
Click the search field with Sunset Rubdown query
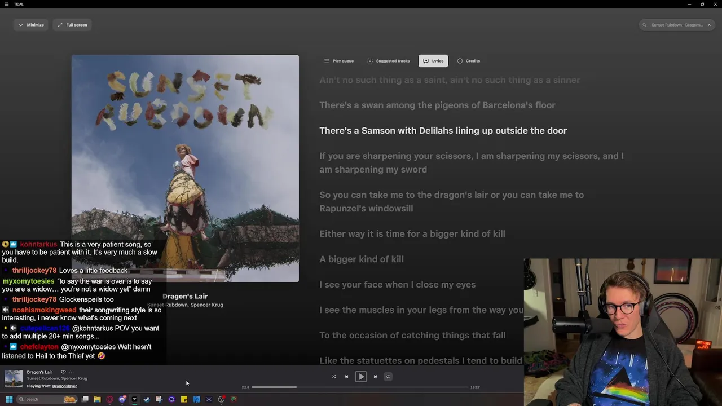tap(677, 25)
